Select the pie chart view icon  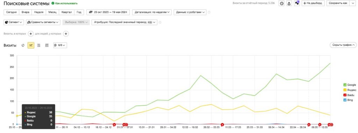click(x=23, y=45)
